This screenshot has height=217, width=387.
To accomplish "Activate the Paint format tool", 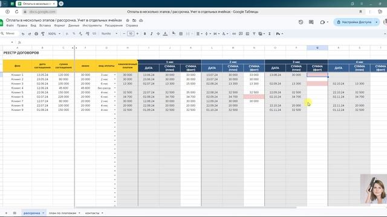I will 43,34.
